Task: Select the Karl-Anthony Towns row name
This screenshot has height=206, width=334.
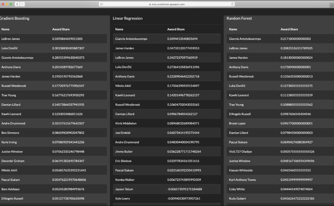Action: [242, 180]
